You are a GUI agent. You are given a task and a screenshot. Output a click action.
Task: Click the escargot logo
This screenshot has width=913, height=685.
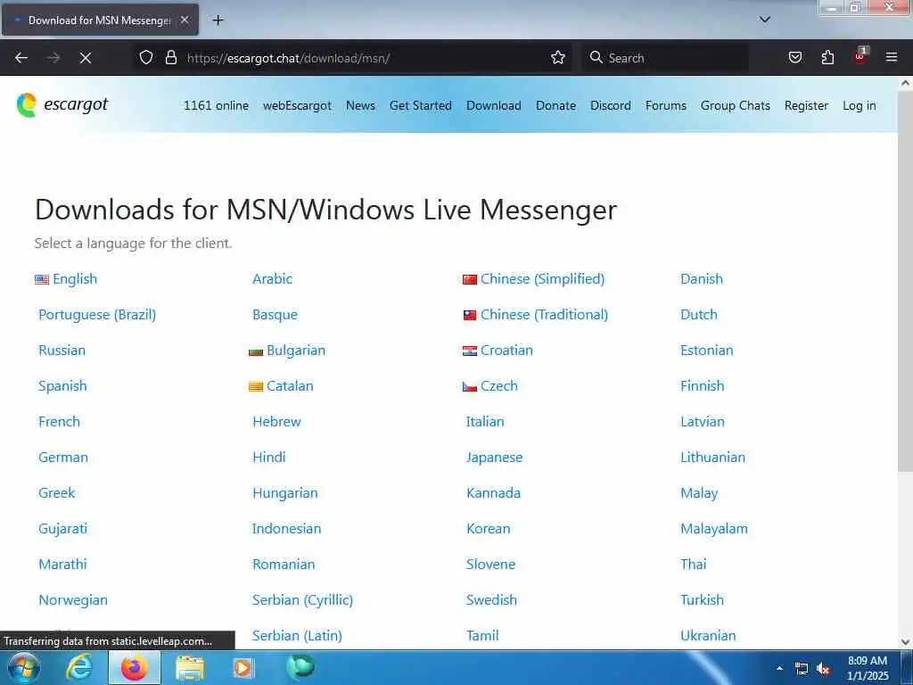point(62,105)
